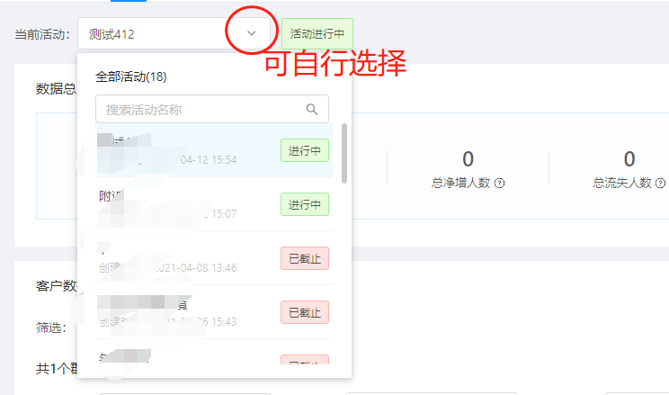669x395 pixels.
Task: Choose the ended activity created 04-08 13:46
Action: tap(214, 258)
